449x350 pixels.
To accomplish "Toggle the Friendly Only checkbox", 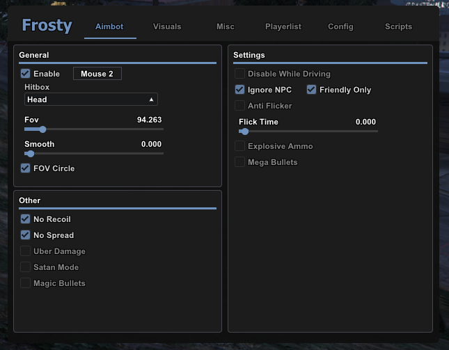I will 312,90.
